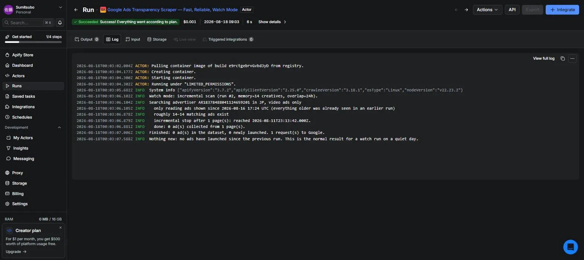584x260 pixels.
Task: Copy the log with the copy icon
Action: click(x=562, y=59)
